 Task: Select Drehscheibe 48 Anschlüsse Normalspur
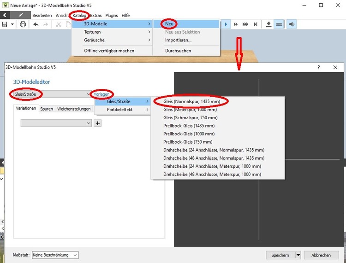pos(218,158)
